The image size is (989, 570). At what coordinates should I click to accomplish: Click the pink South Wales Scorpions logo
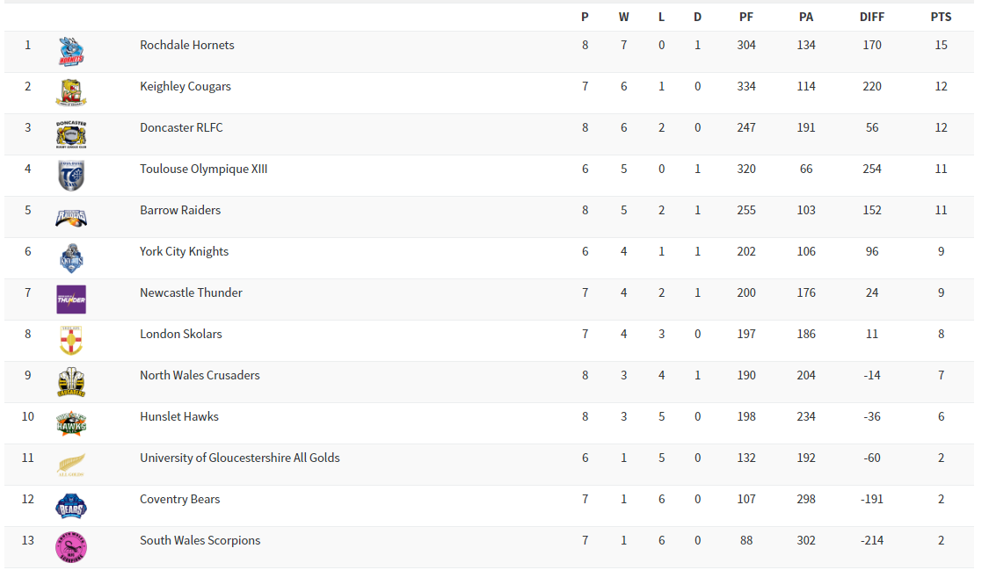(71, 547)
